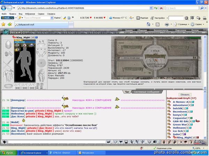209x156 pixels.
Task: Click 2 ЭТАЖ on the club map
Action: (x=155, y=51)
